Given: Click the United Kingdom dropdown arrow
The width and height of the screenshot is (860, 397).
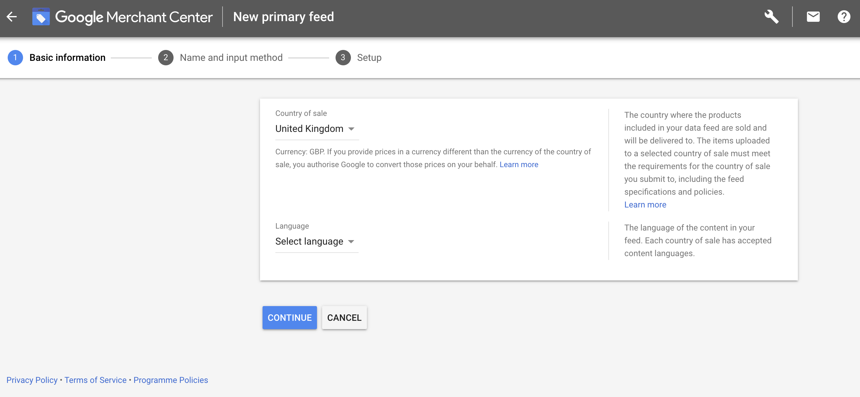Looking at the screenshot, I should click(x=351, y=129).
